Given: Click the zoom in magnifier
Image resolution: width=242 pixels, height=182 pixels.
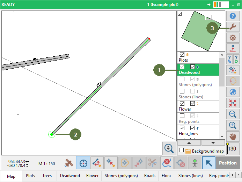Looking at the screenshot, I should pos(233,125).
